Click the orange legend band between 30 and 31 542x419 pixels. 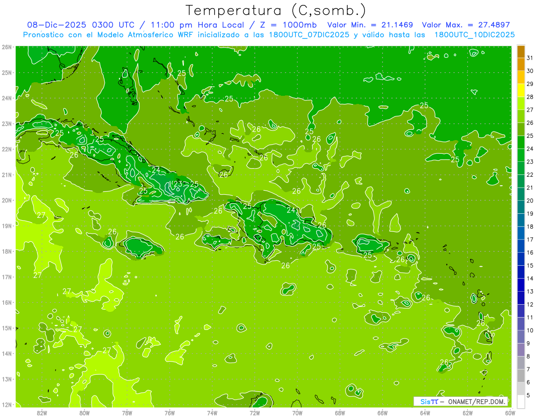[521, 64]
